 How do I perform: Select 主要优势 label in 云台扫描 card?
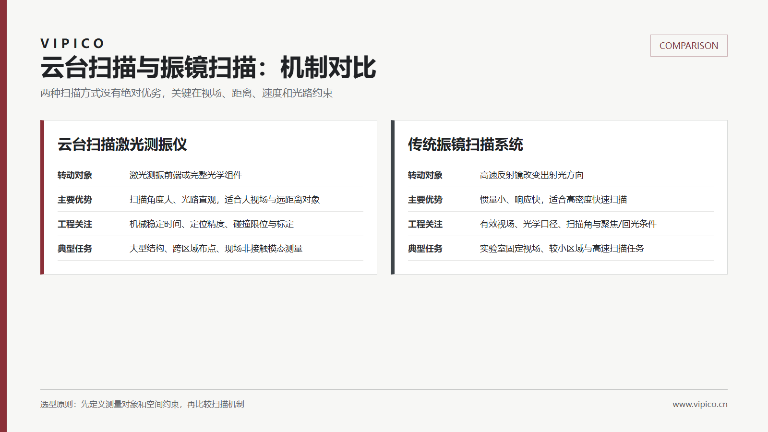tap(75, 200)
